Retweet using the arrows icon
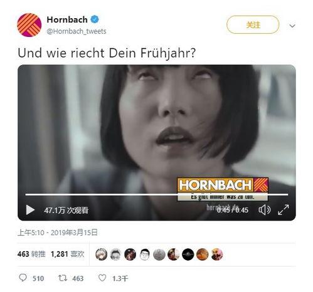 pos(63,278)
